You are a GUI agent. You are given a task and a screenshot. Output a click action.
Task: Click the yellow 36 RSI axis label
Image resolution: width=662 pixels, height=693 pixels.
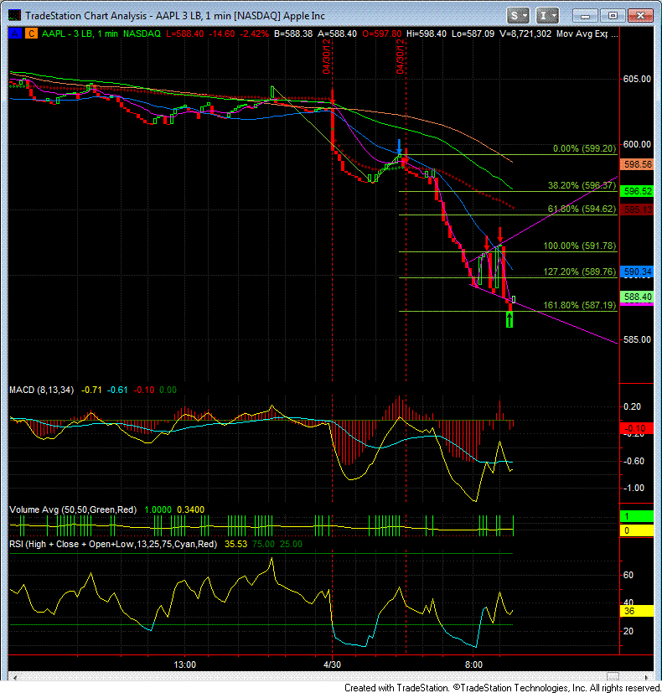click(637, 611)
